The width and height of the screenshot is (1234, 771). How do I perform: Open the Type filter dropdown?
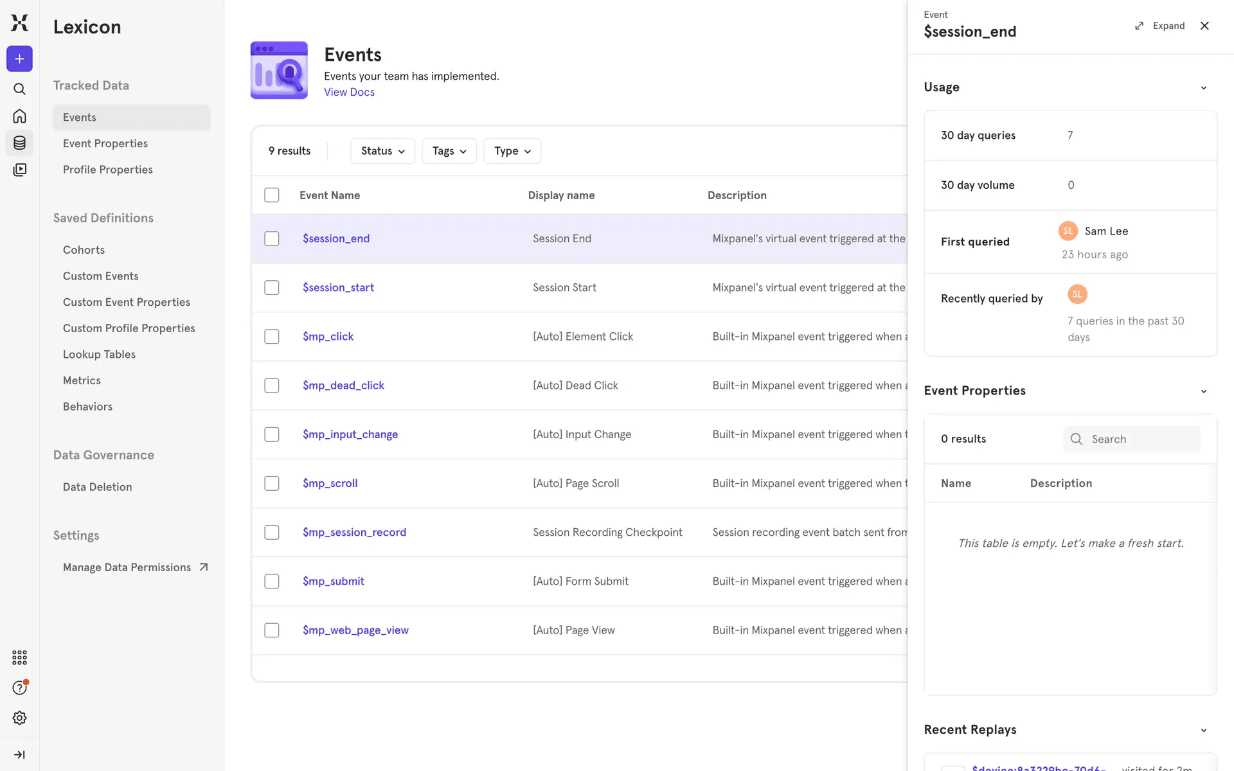point(512,151)
